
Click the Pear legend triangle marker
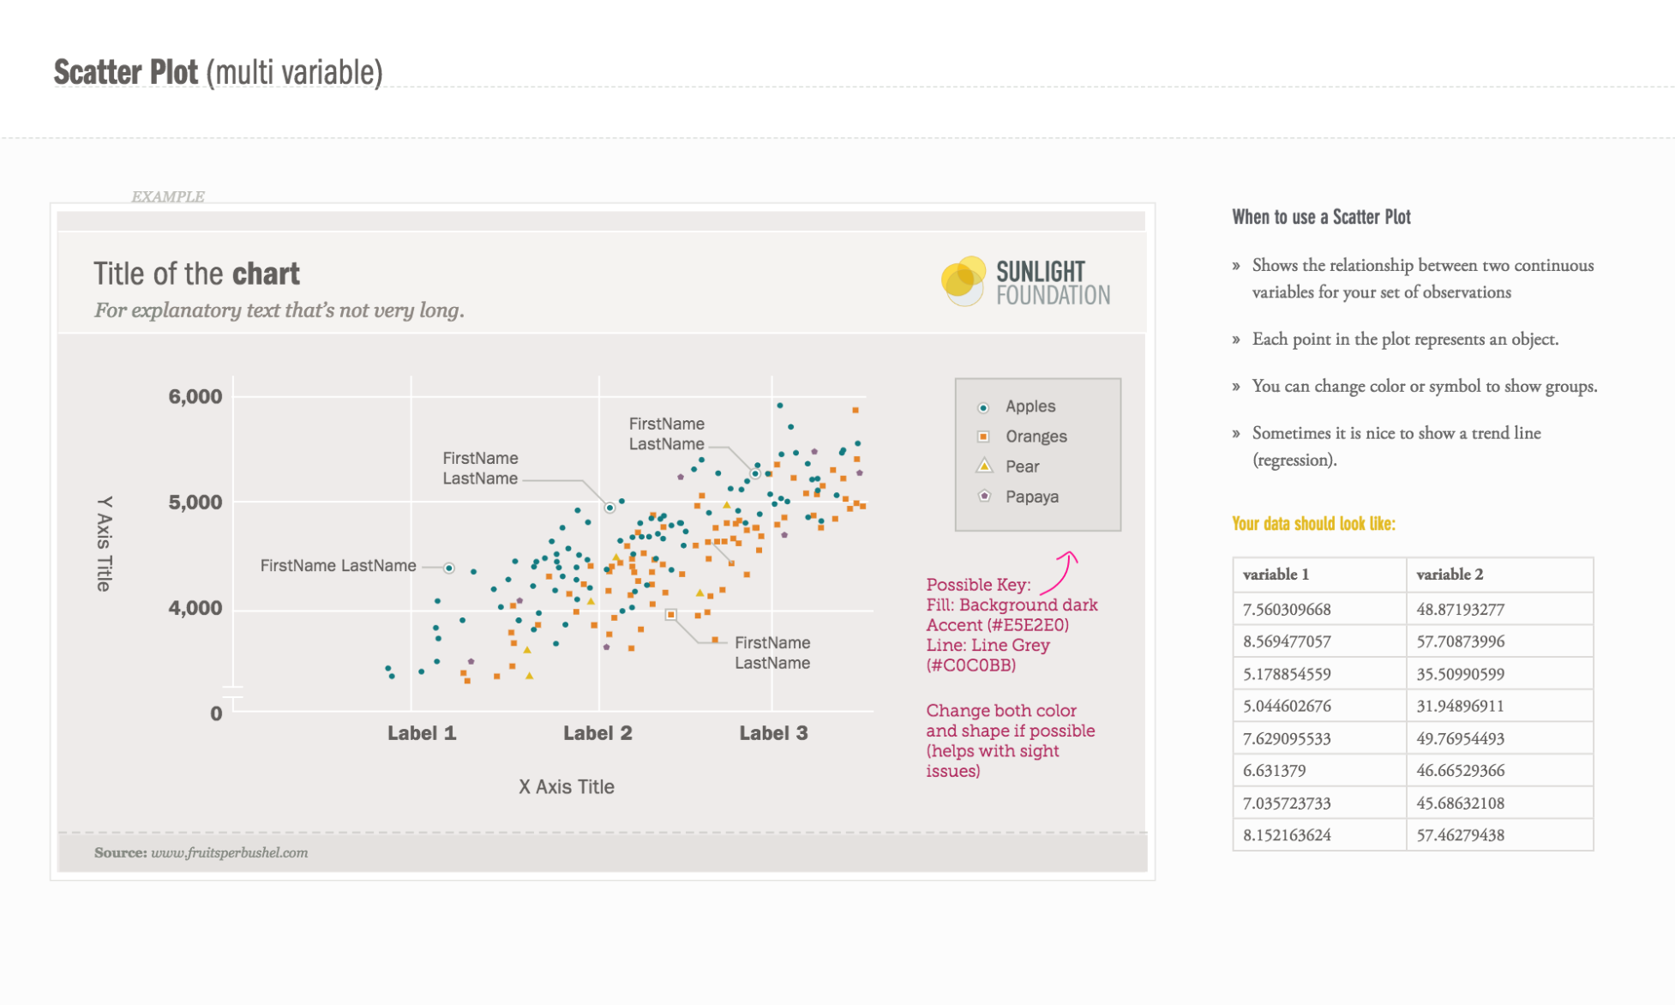click(984, 466)
